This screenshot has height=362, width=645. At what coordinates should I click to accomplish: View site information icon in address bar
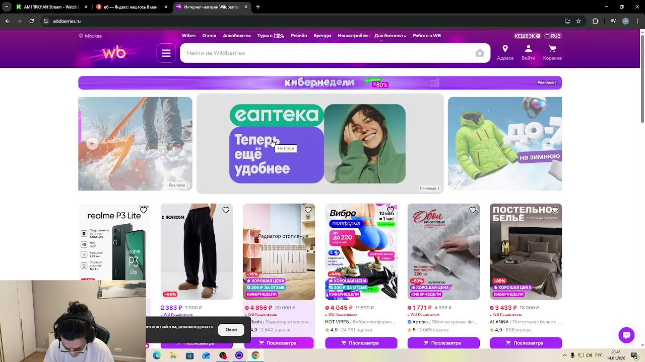[46, 21]
